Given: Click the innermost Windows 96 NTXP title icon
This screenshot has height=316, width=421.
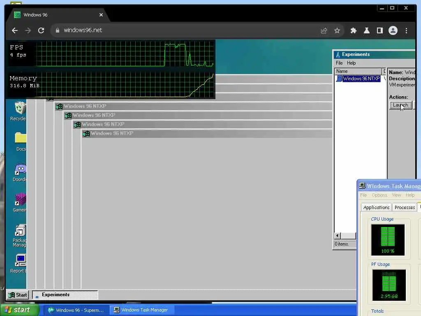Looking at the screenshot, I should pyautogui.click(x=86, y=134).
